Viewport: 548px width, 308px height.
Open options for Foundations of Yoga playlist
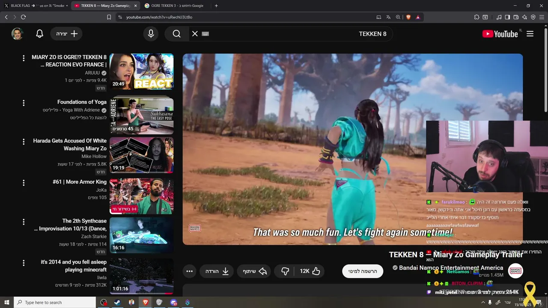pyautogui.click(x=24, y=103)
